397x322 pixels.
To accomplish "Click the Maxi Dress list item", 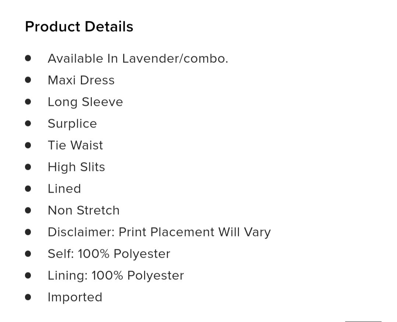I will point(81,80).
